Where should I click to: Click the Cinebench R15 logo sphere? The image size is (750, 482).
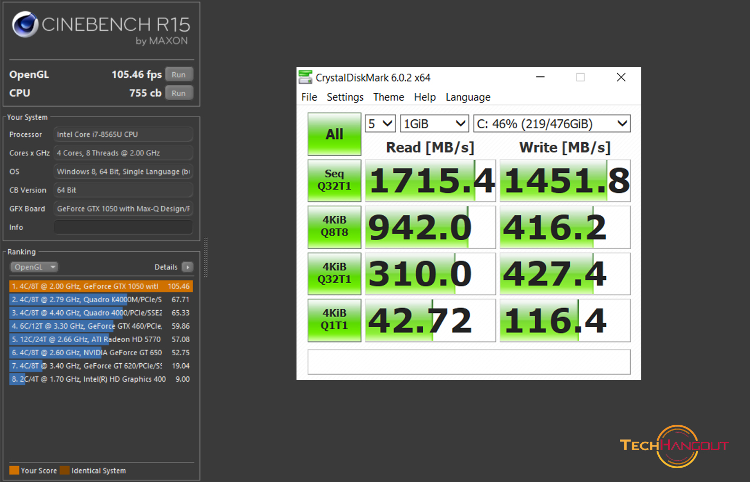point(25,24)
